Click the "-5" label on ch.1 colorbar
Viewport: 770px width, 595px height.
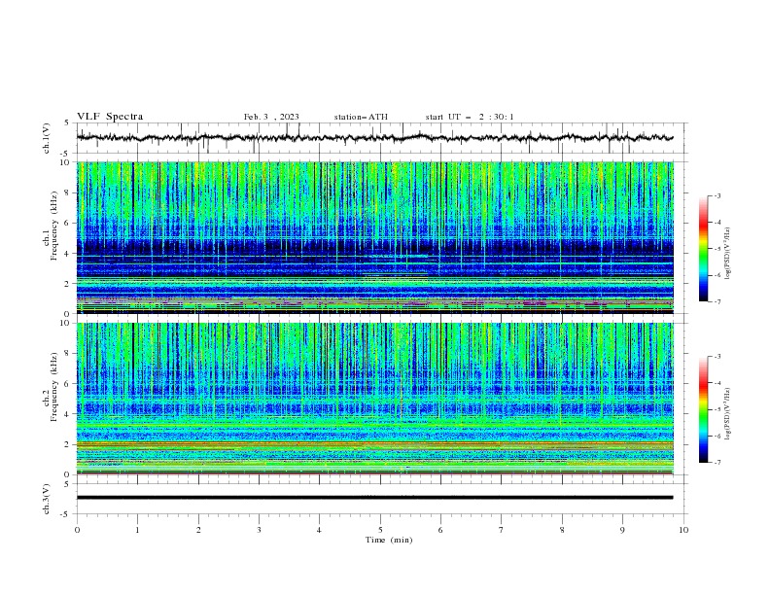tap(717, 249)
